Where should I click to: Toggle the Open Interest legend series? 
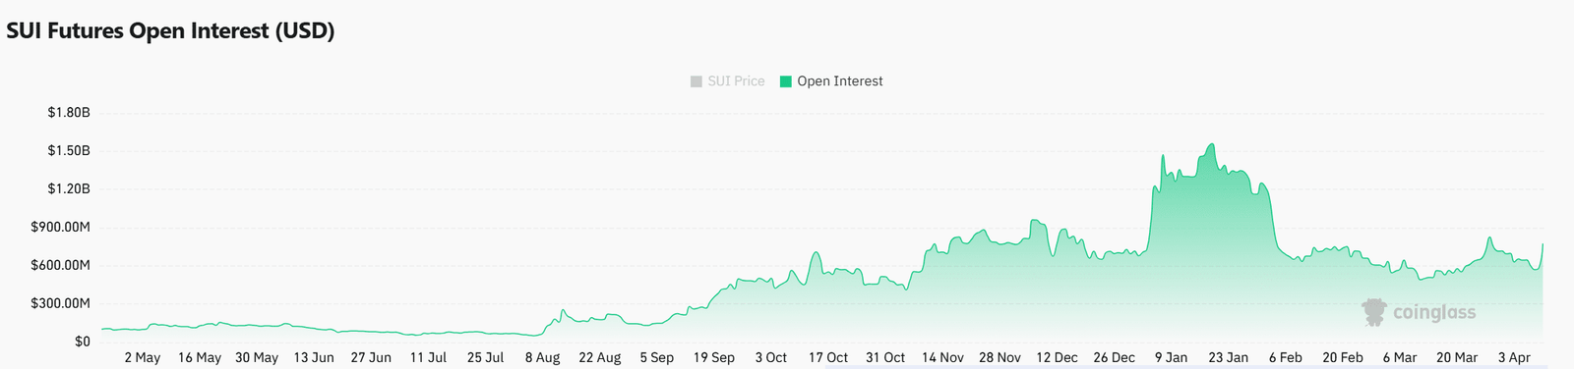click(830, 81)
